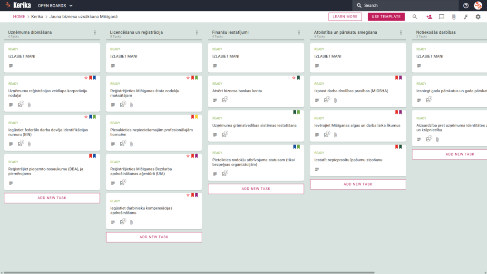Open details icon on Reģistrējiet pieņemto nosaukumu card
The image size is (487, 274).
(11, 183)
